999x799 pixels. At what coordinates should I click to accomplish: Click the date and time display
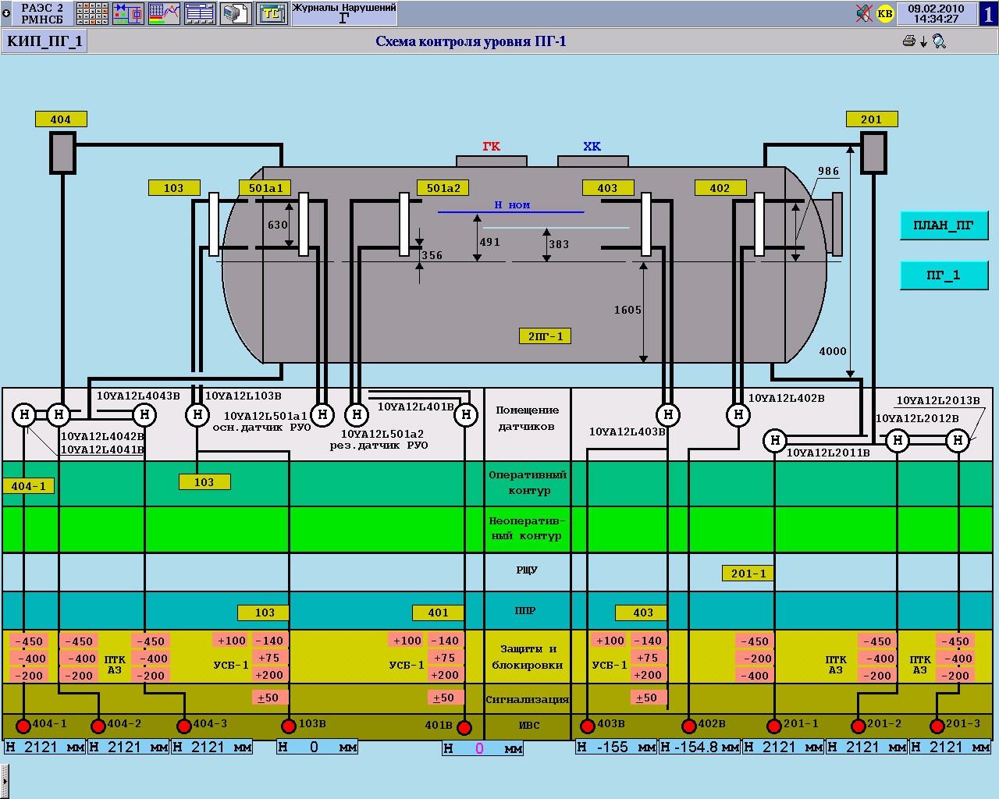[936, 13]
